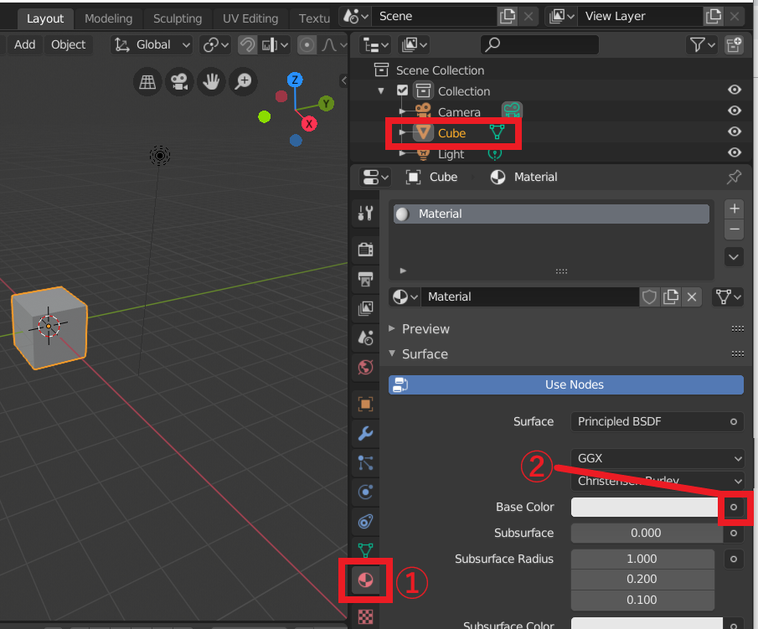Viewport: 758px width, 629px height.
Task: Open the Texture properties checker tab
Action: pyautogui.click(x=365, y=616)
